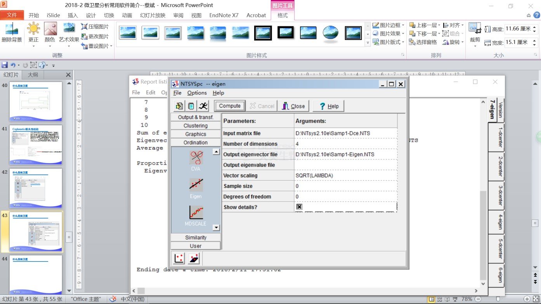The width and height of the screenshot is (541, 304).
Task: Open Bring Forward (上移一层) dropdown arrow
Action: 439,25
